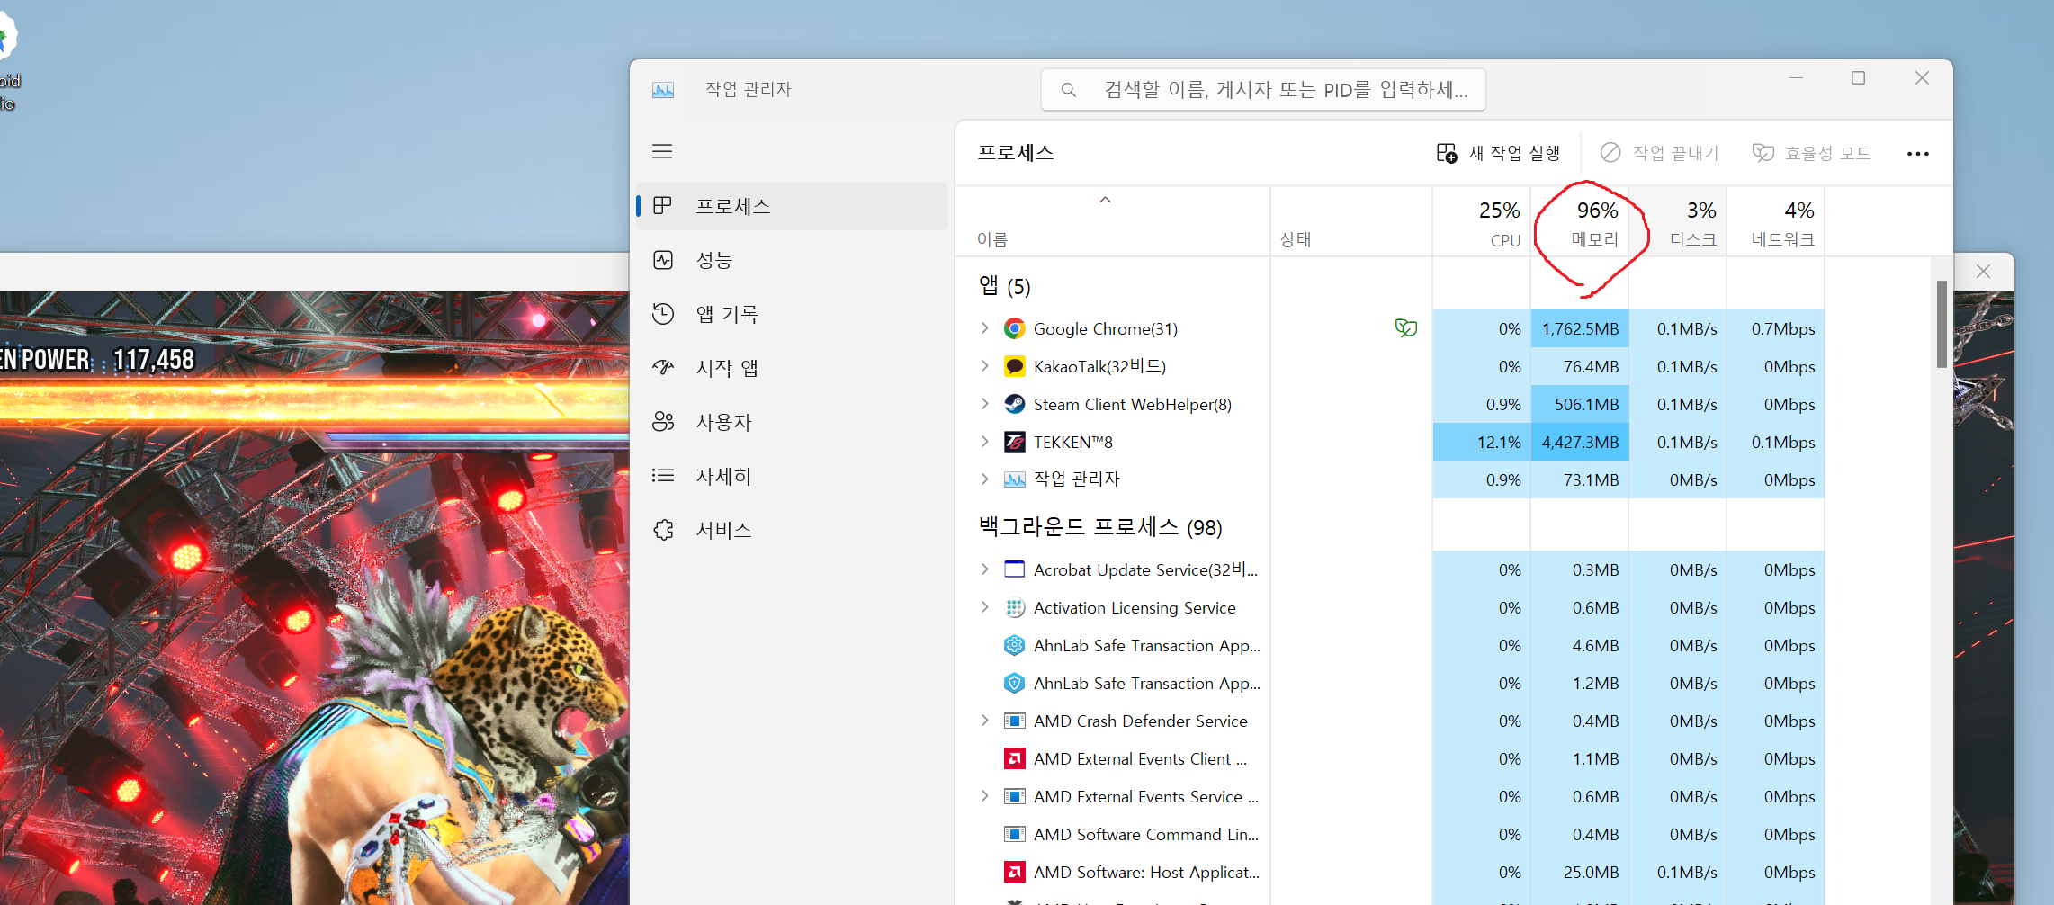Click the AMD External Events Client icon
Screen dimensions: 2054x905
point(1014,758)
